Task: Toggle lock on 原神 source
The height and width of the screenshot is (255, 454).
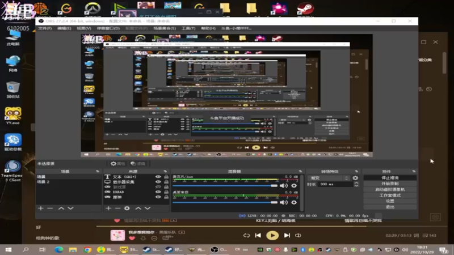Action: 166,197
